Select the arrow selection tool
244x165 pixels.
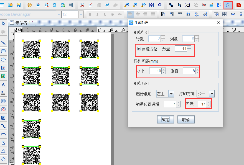[4, 24]
